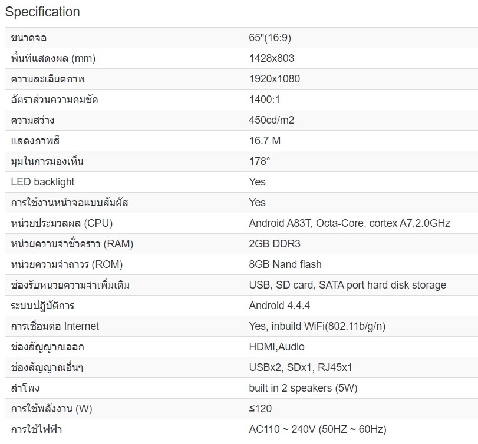Select the 1428x803 display area value
The image size is (478, 444).
point(272,58)
